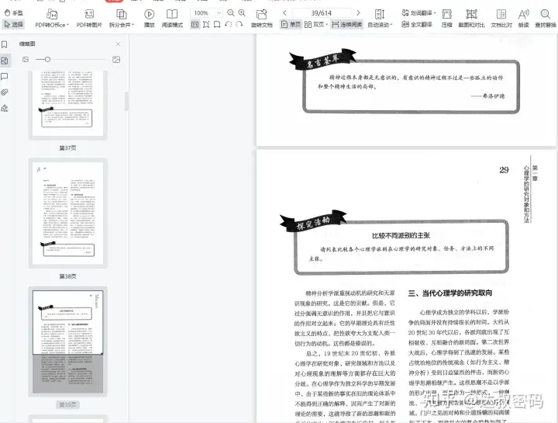Select the 第39页 page thumbnail

tap(67, 342)
